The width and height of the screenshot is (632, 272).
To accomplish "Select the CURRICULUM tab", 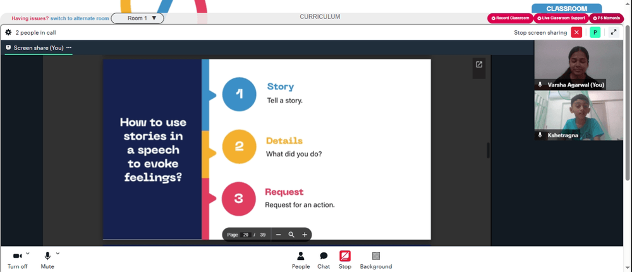I will (320, 17).
